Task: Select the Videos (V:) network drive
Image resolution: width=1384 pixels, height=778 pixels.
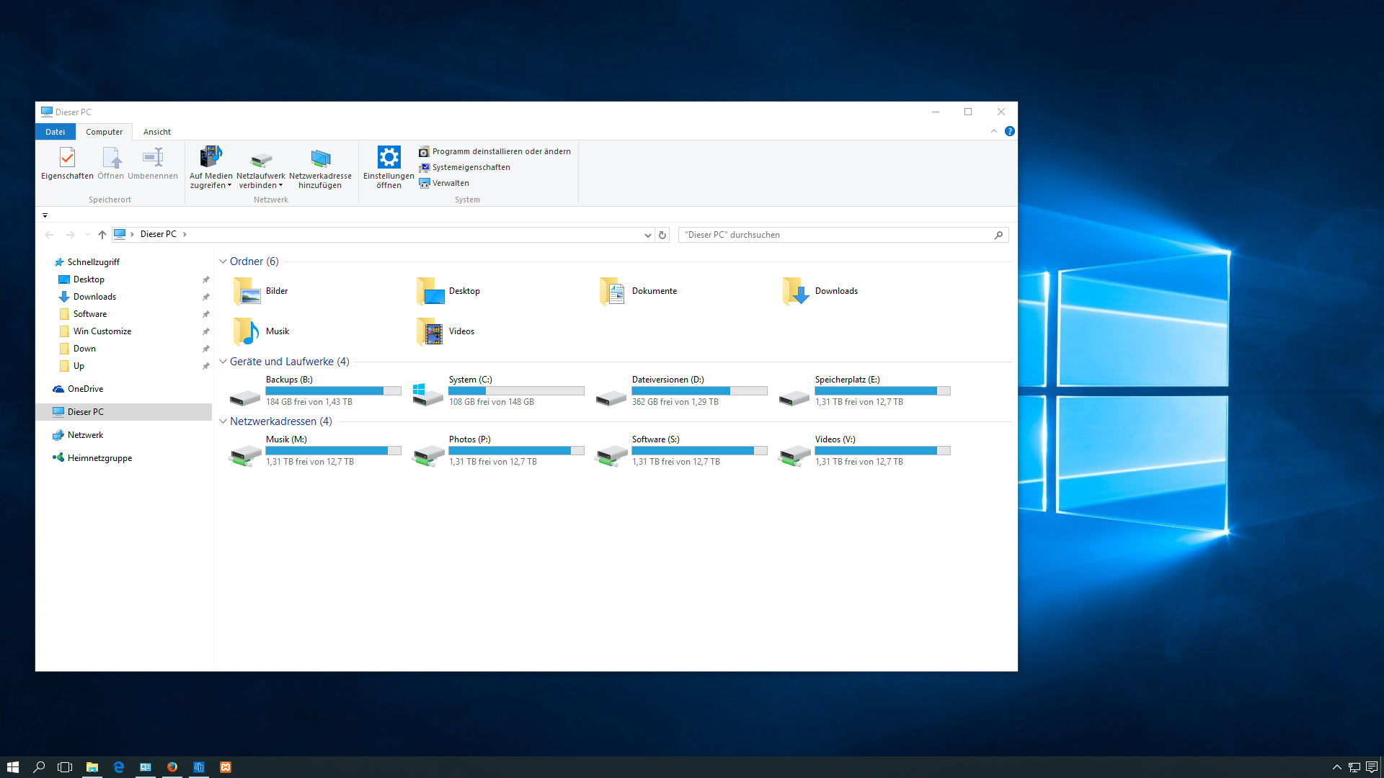Action: [x=864, y=450]
